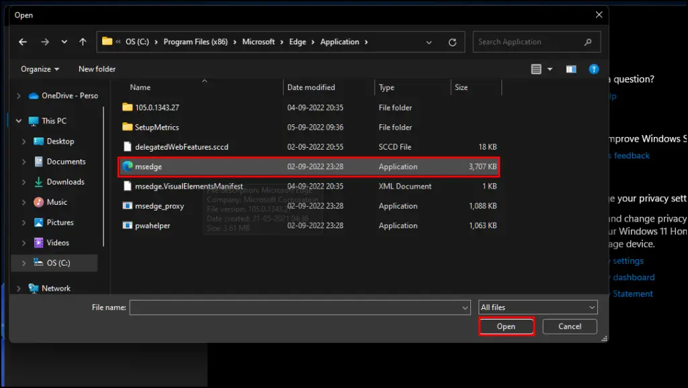Open Desktop from the navigation pane
688x388 pixels.
pos(54,141)
